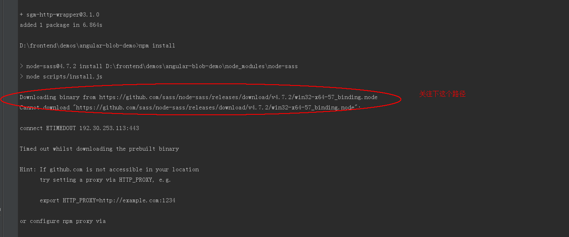This screenshot has width=569, height=237.
Task: Click the red Chinese annotation text
Action: (442, 94)
